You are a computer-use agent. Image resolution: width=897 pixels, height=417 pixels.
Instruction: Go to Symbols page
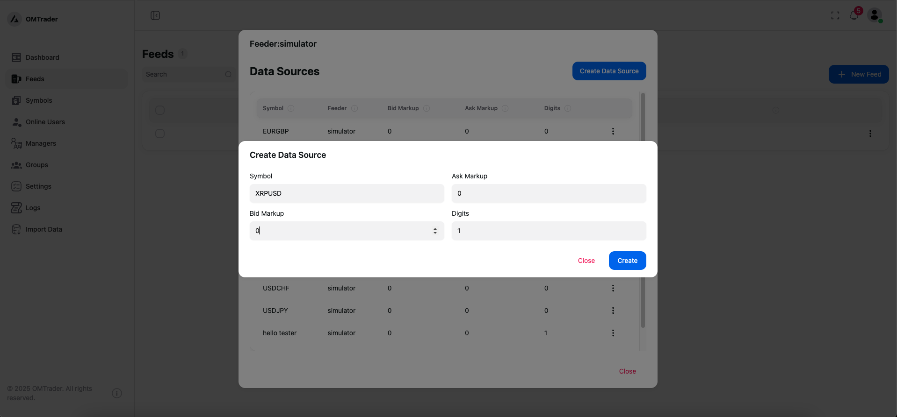pyautogui.click(x=66, y=100)
